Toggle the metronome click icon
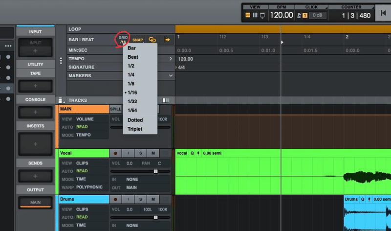 click(299, 16)
